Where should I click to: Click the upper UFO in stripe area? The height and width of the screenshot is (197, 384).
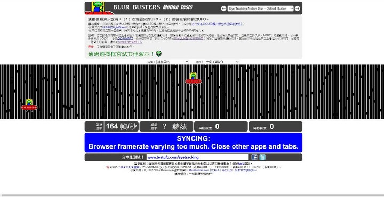point(193,79)
